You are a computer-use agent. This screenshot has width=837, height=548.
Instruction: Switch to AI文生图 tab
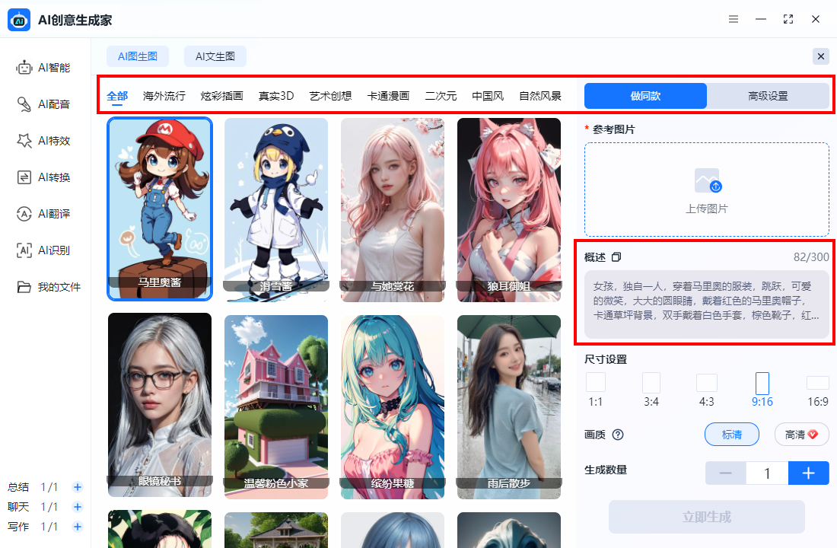pos(215,56)
